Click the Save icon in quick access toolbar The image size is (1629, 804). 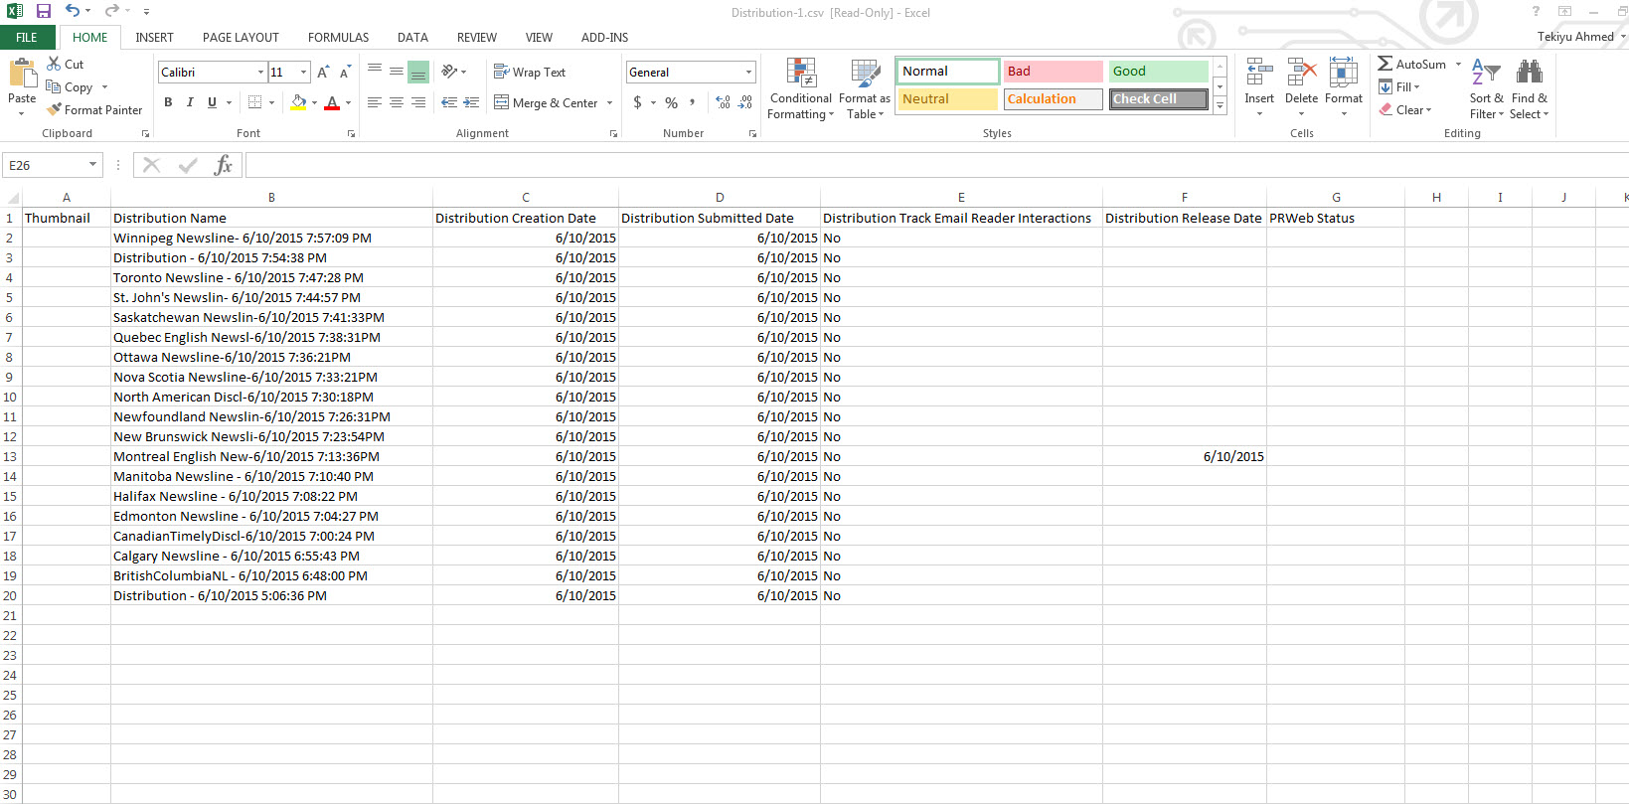43,11
